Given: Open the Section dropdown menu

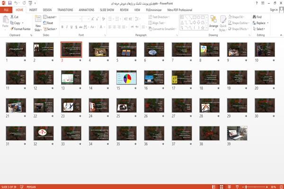Looking at the screenshot, I should click(x=50, y=29).
